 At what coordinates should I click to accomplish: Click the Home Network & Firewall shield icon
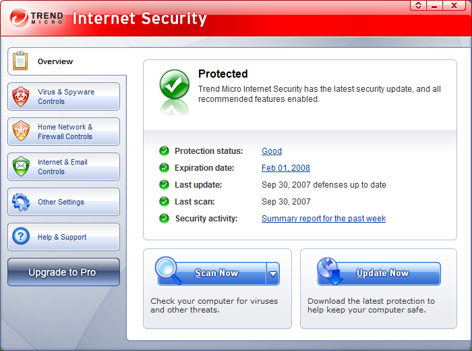(x=21, y=132)
